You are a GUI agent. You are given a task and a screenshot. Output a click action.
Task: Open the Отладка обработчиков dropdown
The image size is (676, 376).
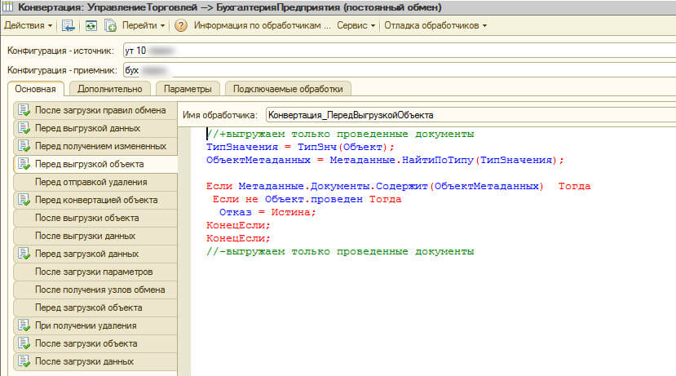point(435,25)
